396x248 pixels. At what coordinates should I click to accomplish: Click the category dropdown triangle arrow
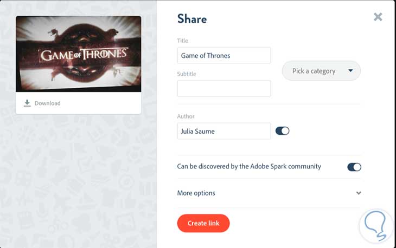coord(350,70)
